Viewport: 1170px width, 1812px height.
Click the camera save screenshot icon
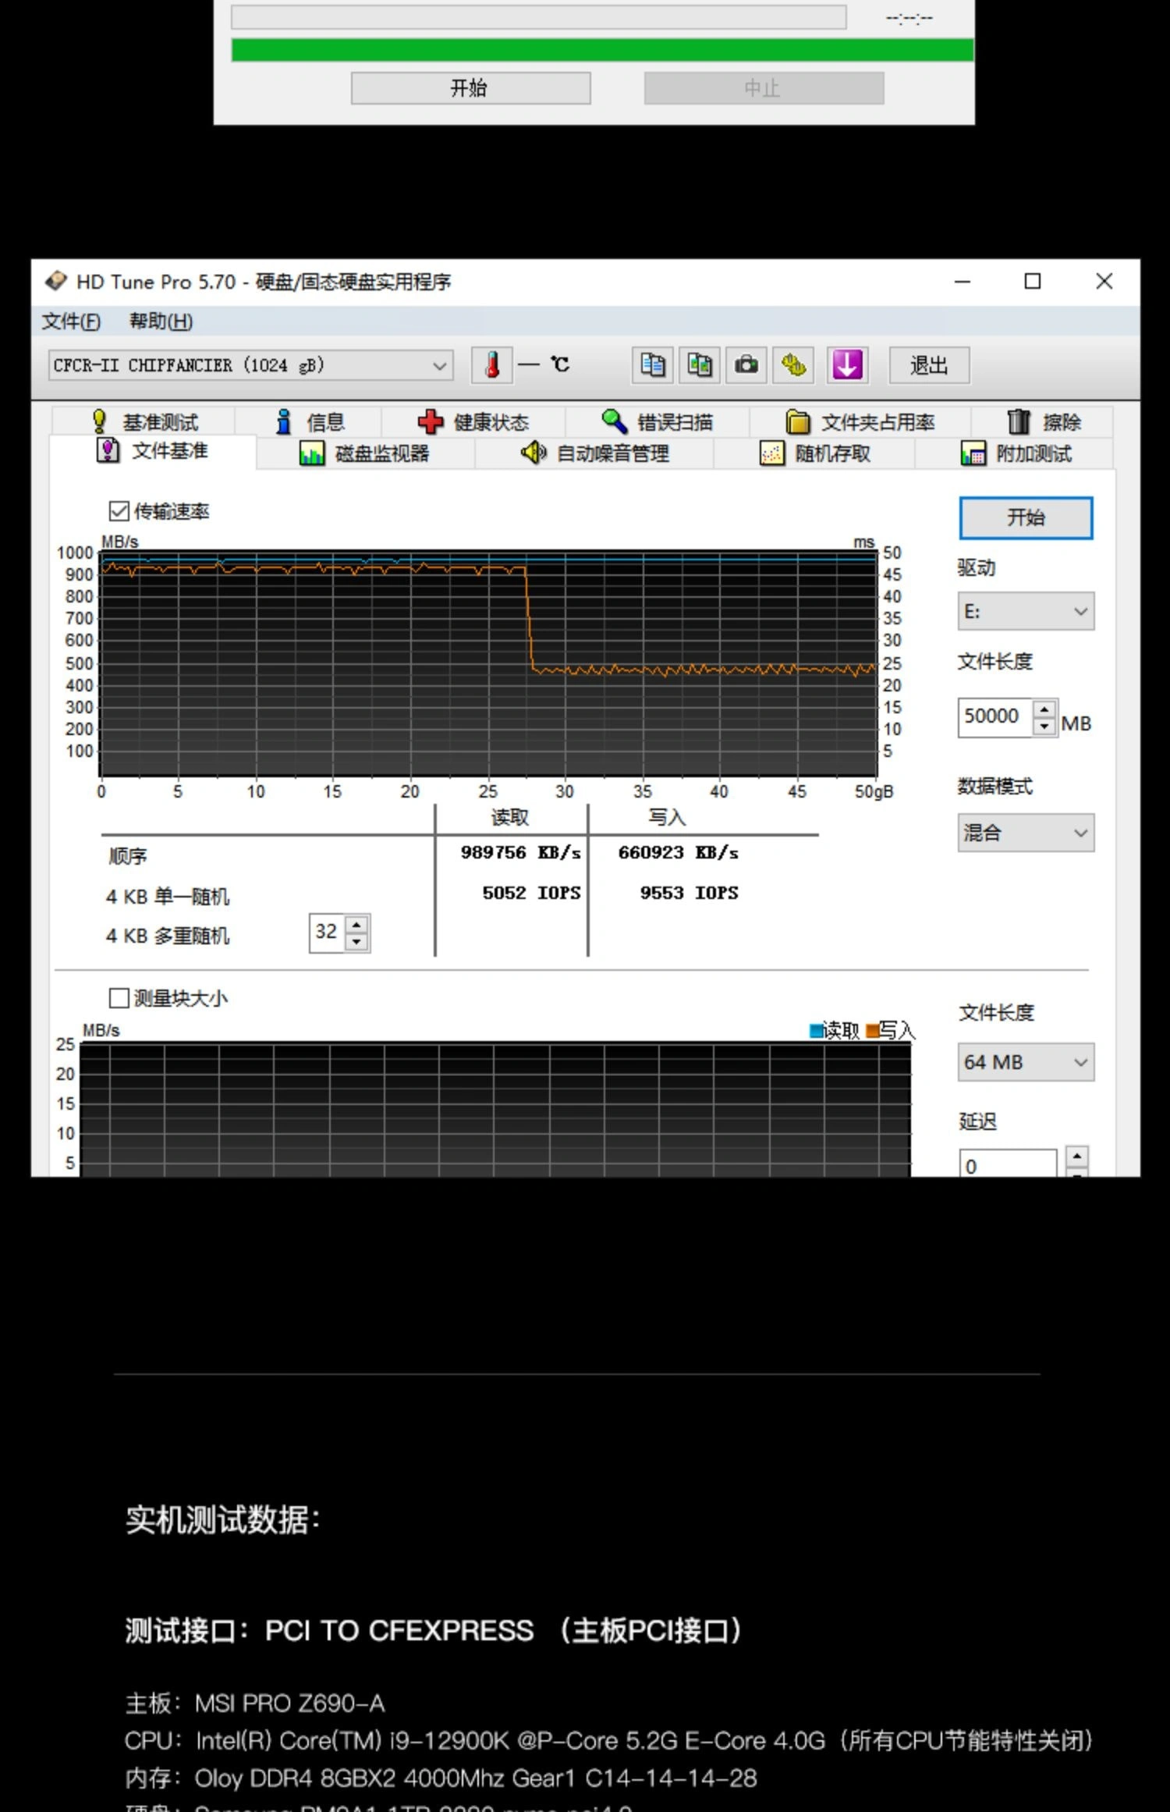(746, 365)
